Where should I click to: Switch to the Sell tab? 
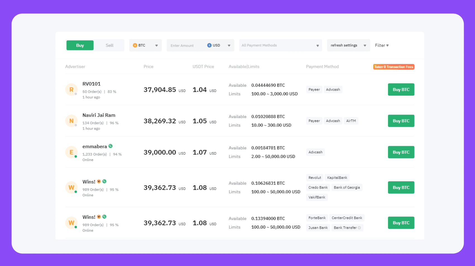109,45
